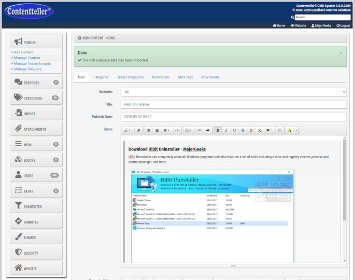Open the MajorGeeks user profile link

tap(321, 25)
